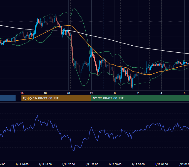
Task: Click the 1/11 18:00 date label
Action: (x=45, y=164)
